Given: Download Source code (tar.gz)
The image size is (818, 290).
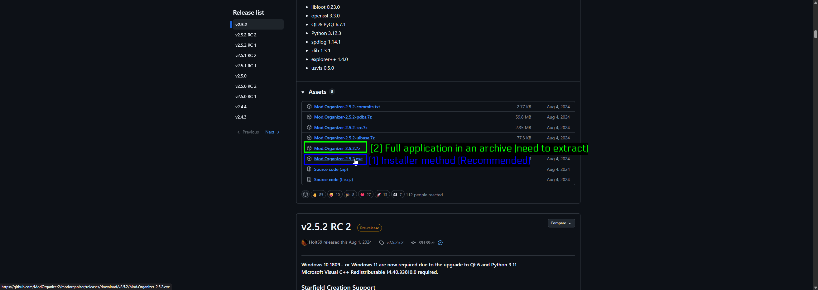Looking at the screenshot, I should pyautogui.click(x=334, y=180).
